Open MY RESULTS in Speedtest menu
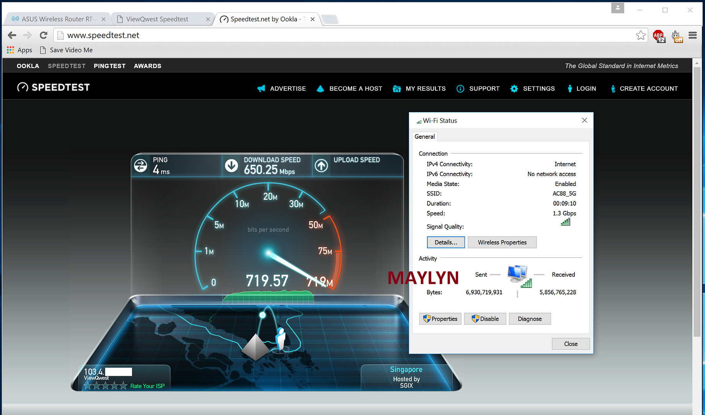 pos(425,89)
